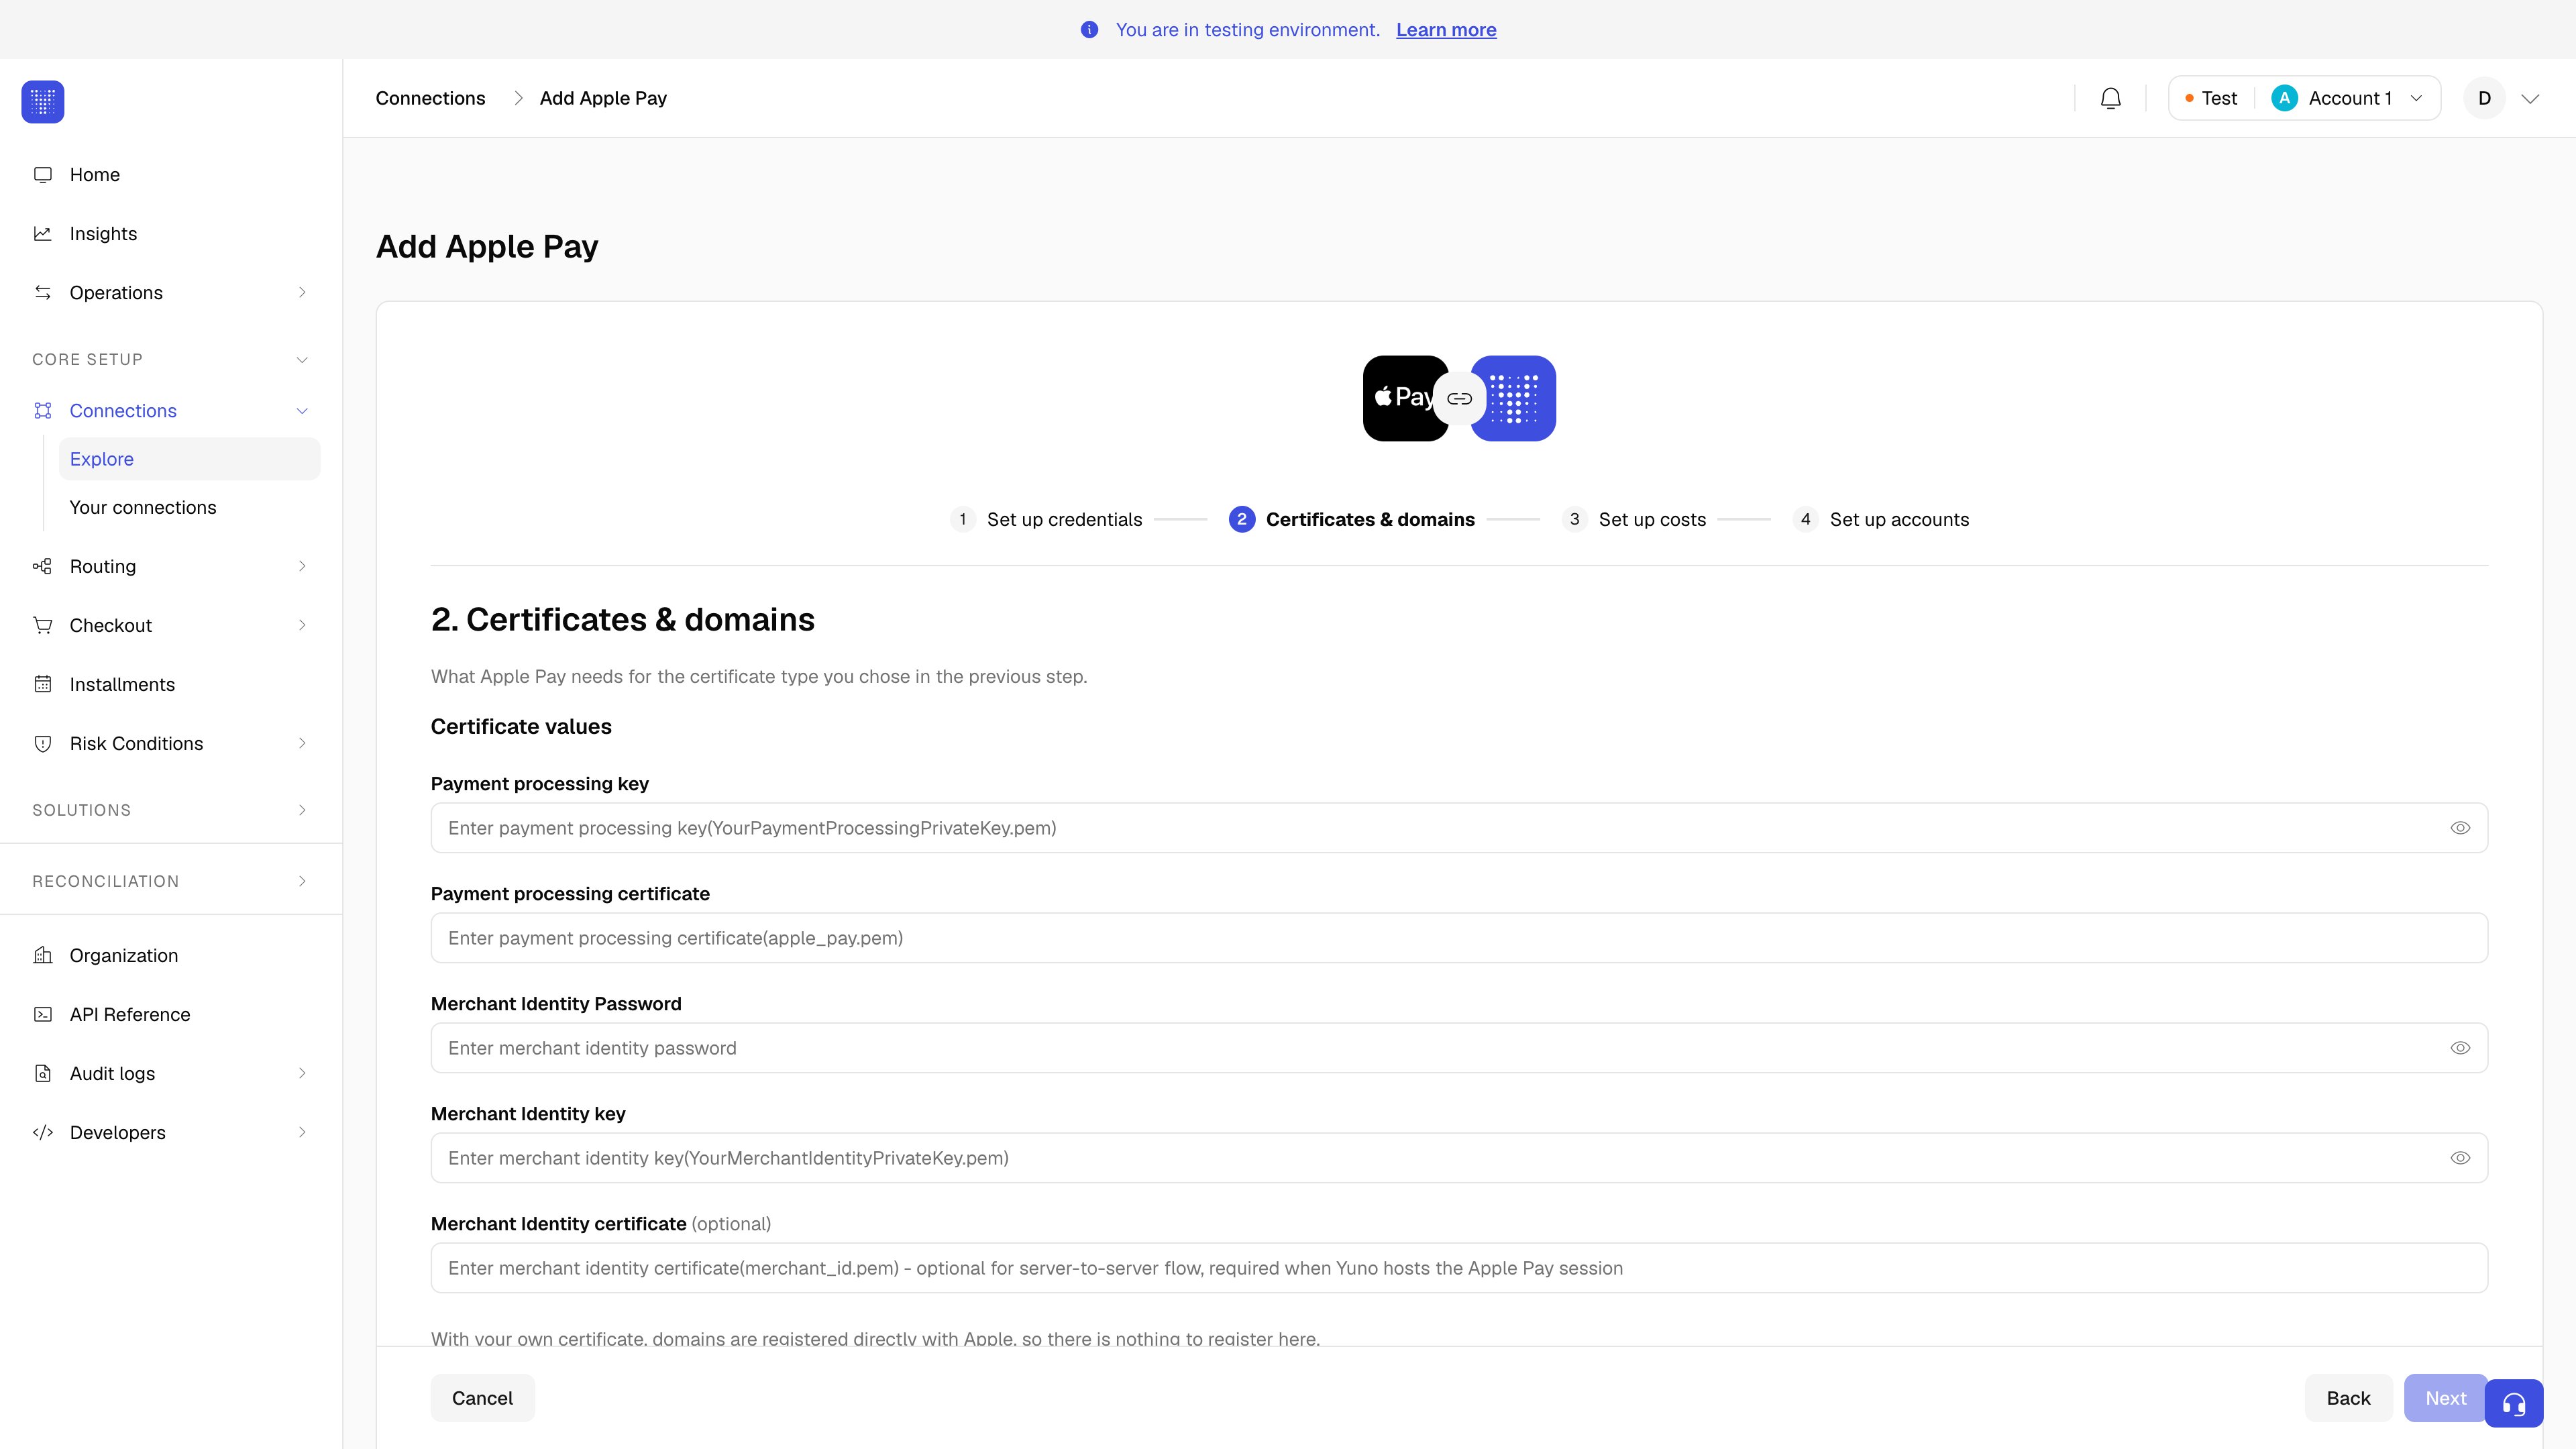
Task: Click the Home monitor icon
Action: (x=43, y=175)
